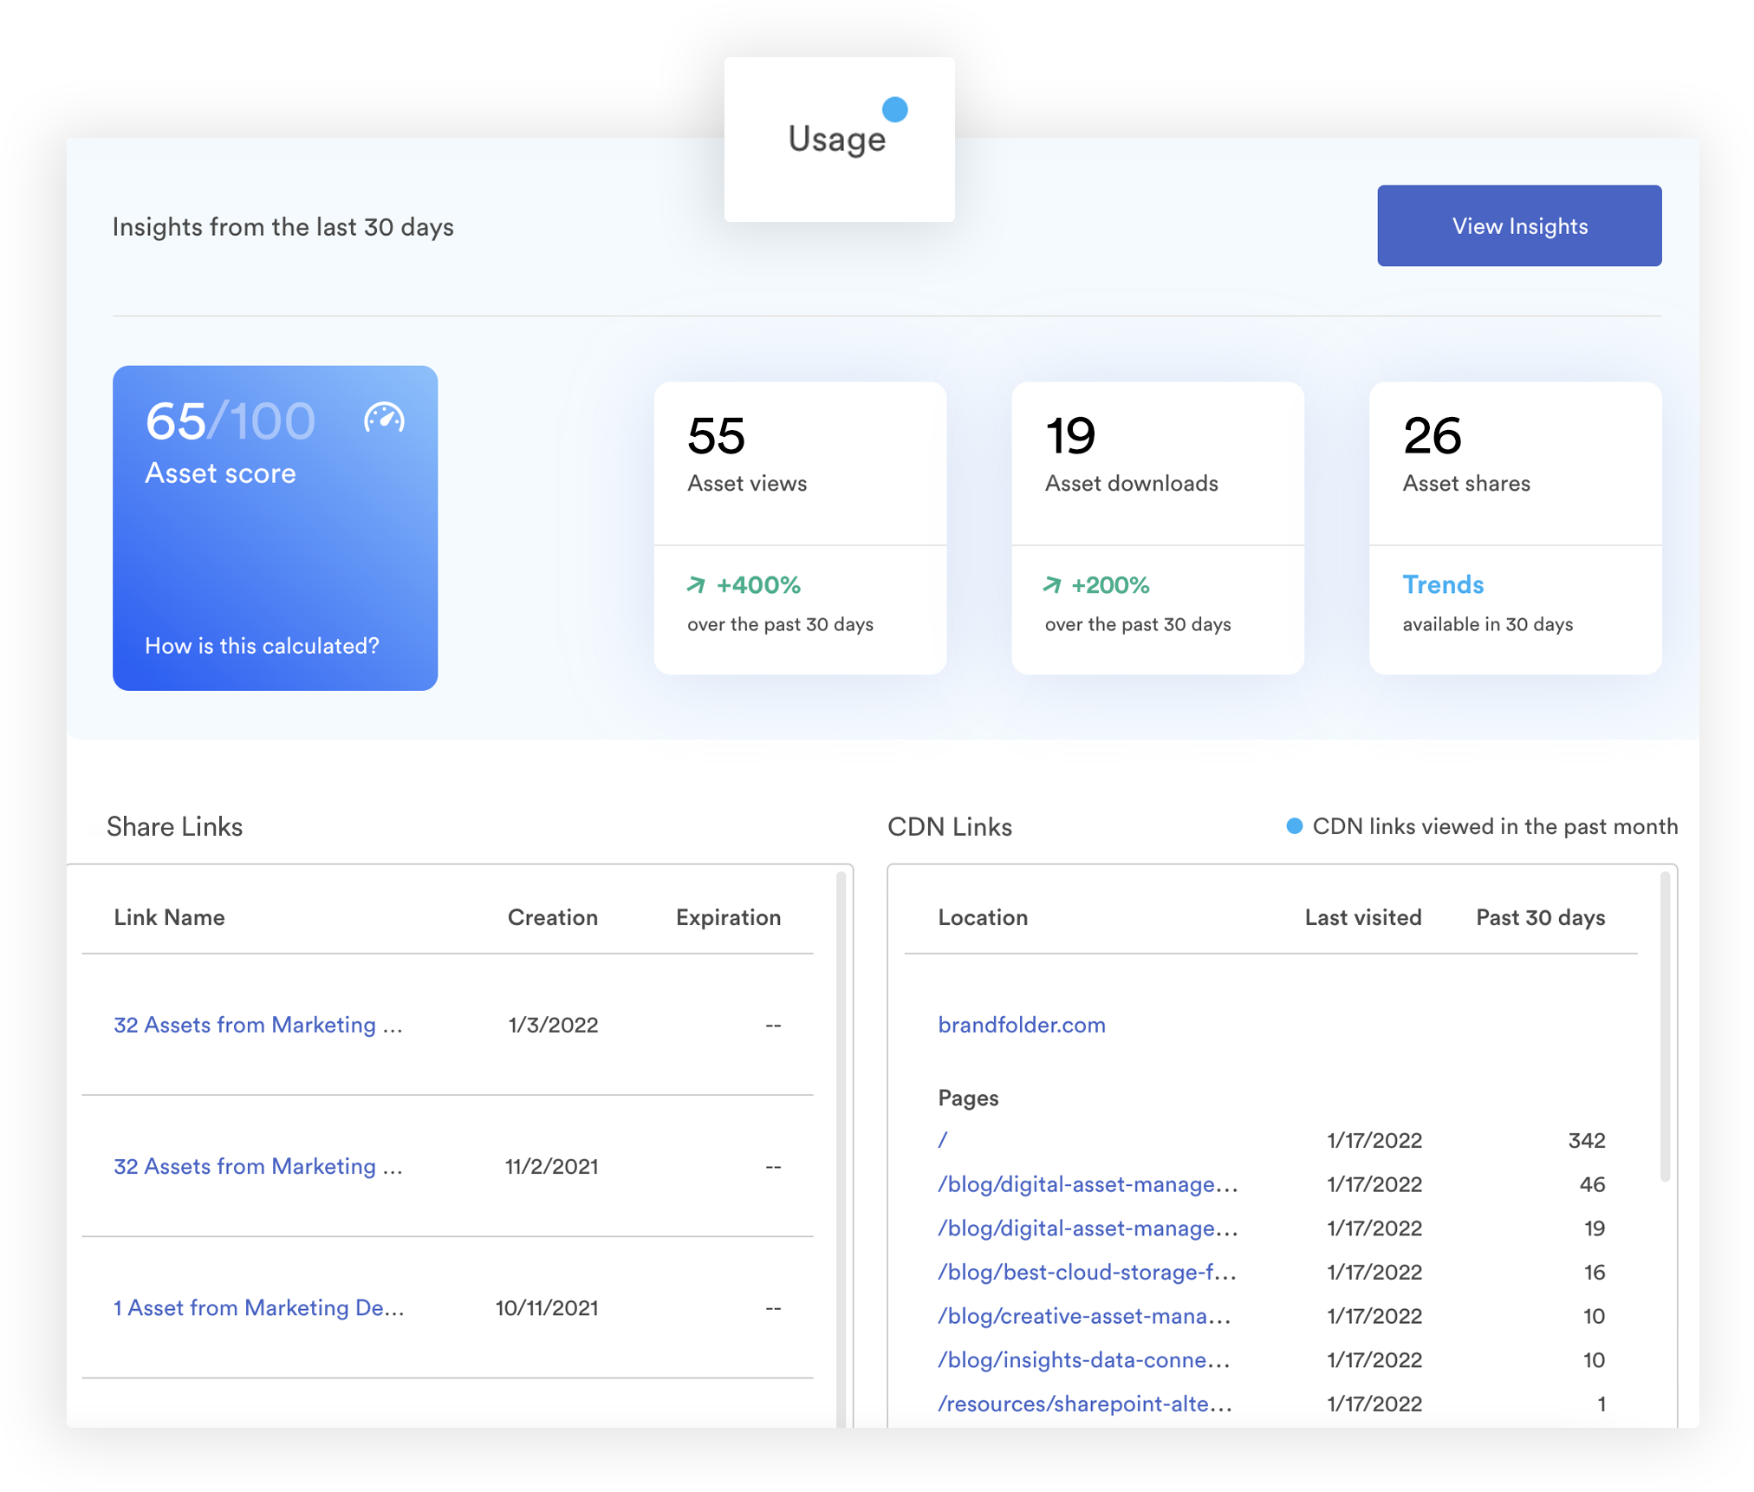Click the View Insights button
The height and width of the screenshot is (1492, 1754).
(1519, 225)
